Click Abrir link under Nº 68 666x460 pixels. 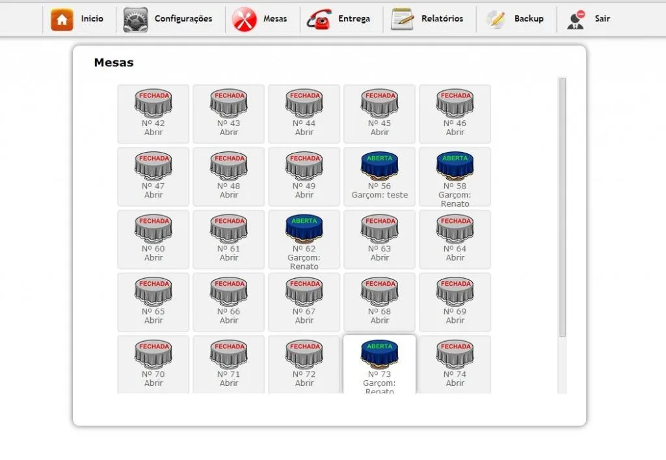pyautogui.click(x=379, y=320)
